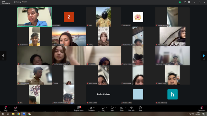The image size is (207, 116).
Task: Select the tasya yunira video tile
Action: pos(138,75)
